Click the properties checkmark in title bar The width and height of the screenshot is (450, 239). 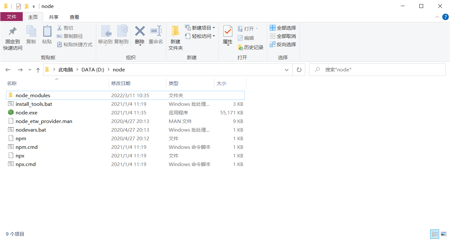(x=19, y=6)
